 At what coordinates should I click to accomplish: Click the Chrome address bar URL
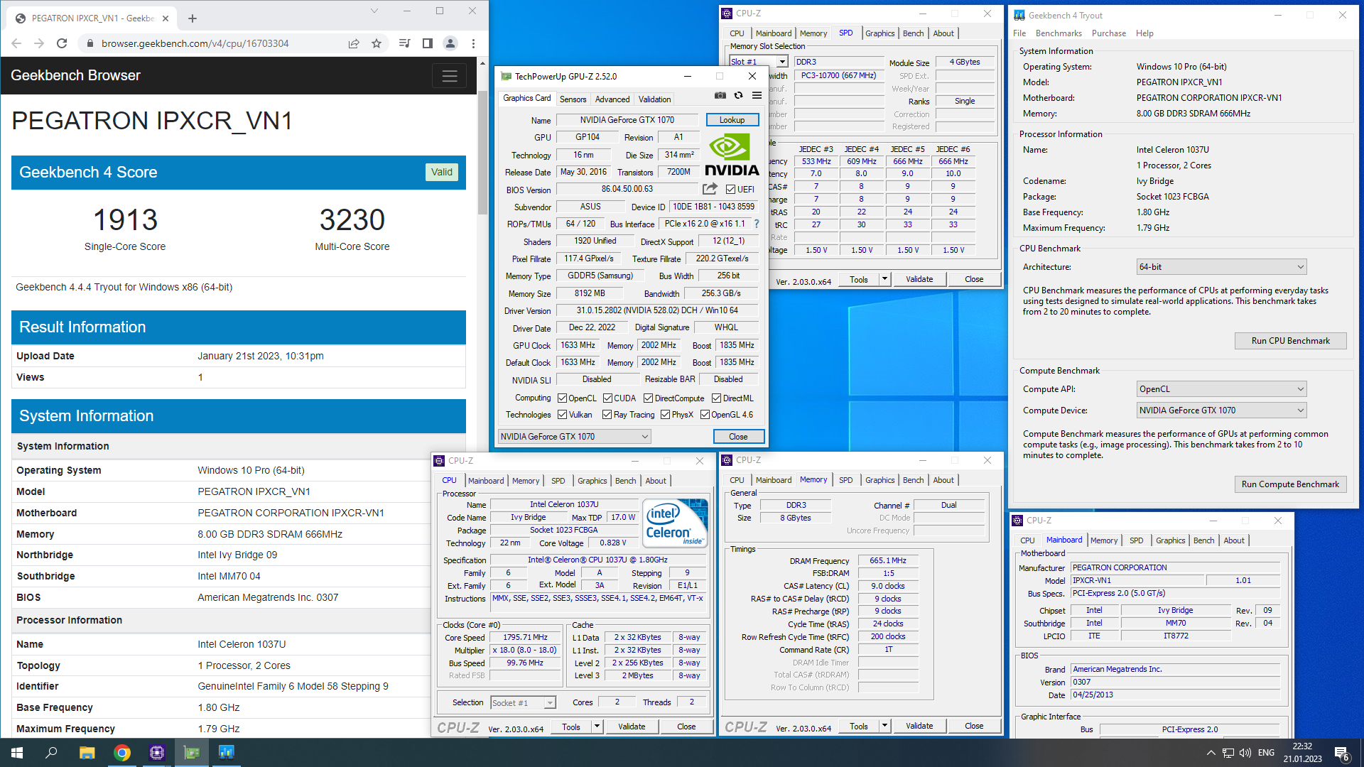click(195, 43)
